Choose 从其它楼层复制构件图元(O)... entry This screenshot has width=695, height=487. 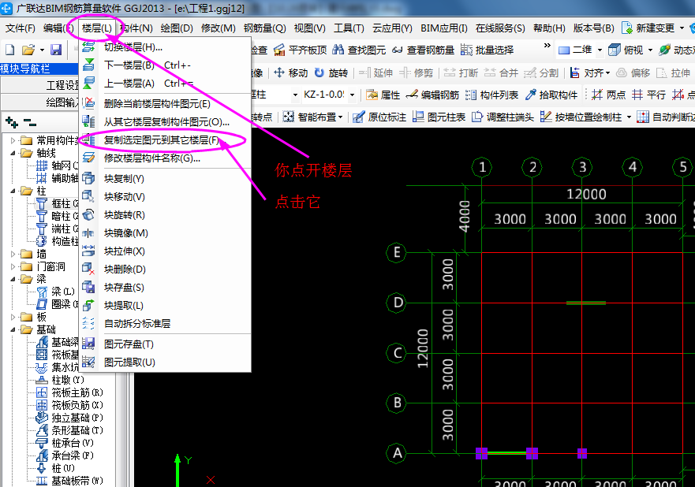click(x=165, y=121)
